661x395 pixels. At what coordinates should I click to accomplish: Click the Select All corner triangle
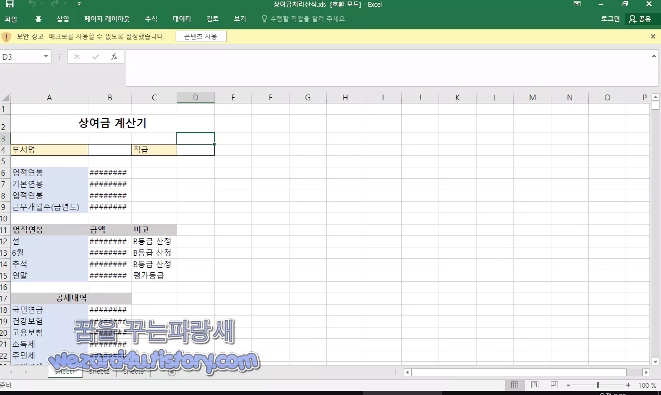click(5, 98)
